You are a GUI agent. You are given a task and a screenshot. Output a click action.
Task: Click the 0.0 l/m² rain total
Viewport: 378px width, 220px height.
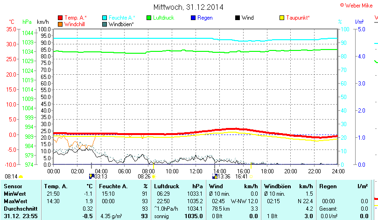329,216
